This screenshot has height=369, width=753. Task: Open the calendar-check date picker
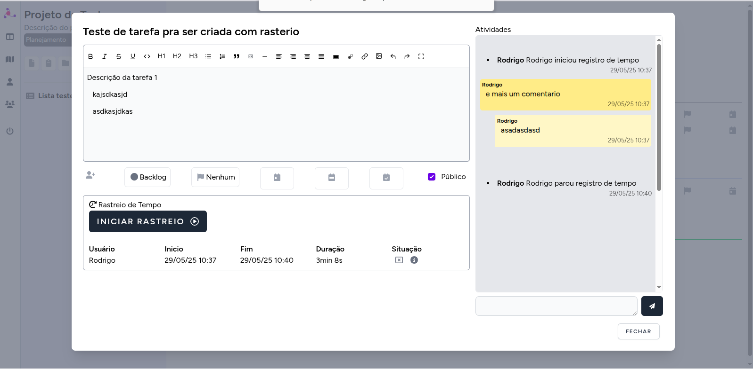386,178
